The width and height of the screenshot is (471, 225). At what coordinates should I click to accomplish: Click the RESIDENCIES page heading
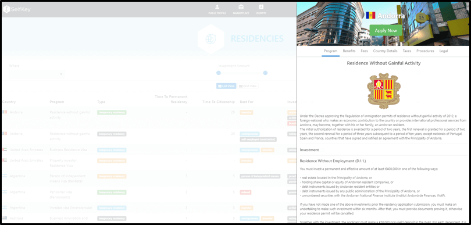pos(257,39)
